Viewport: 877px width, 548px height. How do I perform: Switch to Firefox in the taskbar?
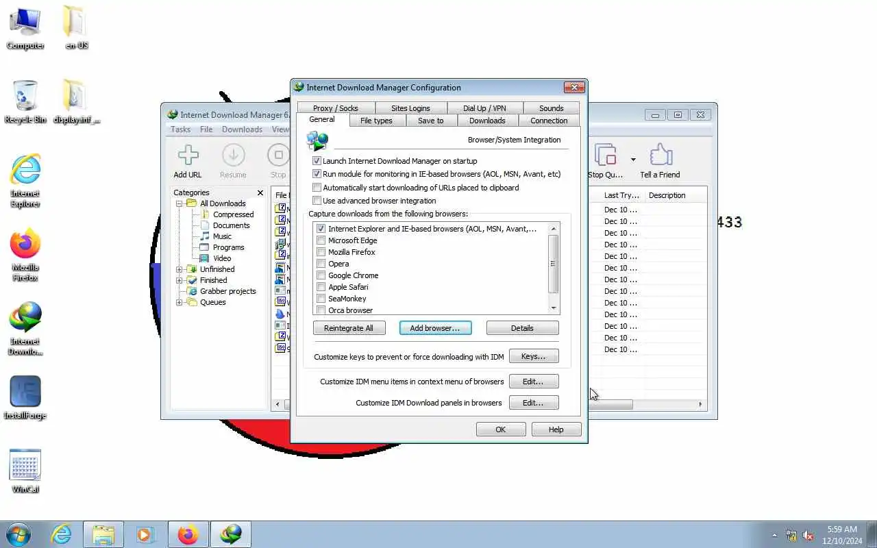[188, 534]
